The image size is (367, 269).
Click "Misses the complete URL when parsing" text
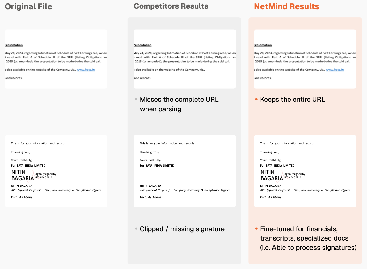pyautogui.click(x=179, y=104)
